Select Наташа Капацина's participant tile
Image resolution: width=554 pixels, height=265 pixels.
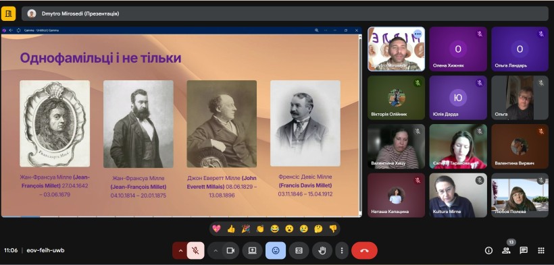click(x=396, y=195)
